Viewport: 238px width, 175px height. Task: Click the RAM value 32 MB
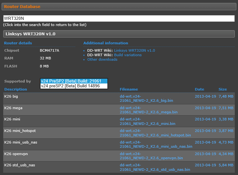coord(45,58)
